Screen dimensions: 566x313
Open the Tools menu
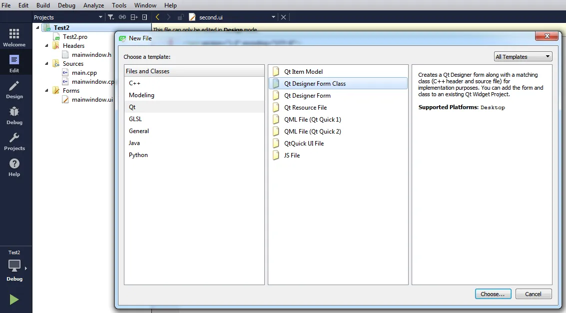tap(119, 5)
